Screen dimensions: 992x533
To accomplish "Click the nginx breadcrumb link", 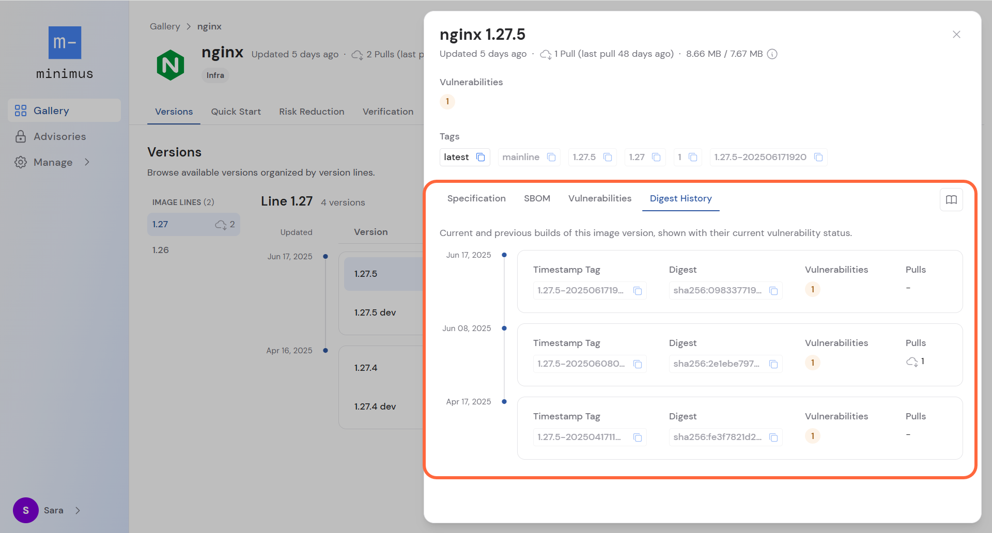I will pos(209,26).
